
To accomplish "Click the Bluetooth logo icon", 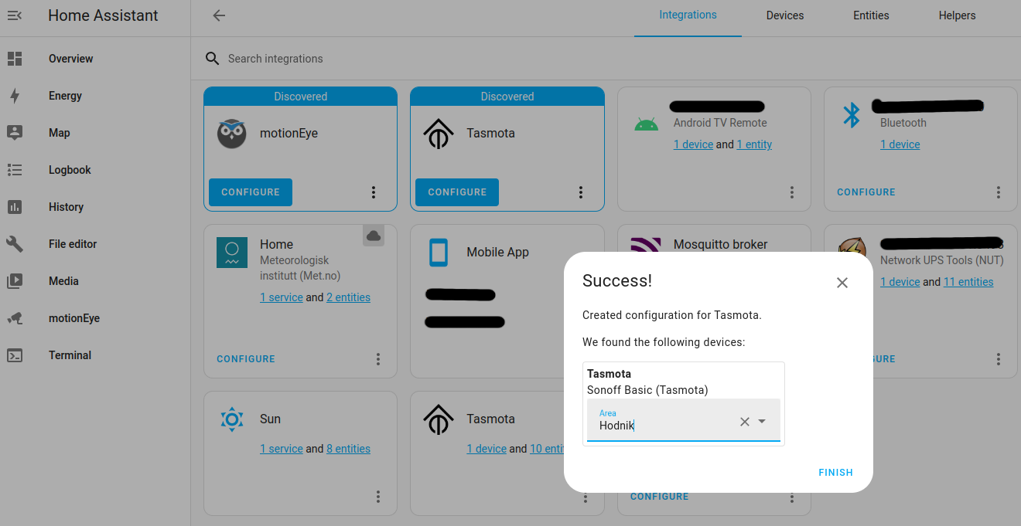I will (852, 116).
